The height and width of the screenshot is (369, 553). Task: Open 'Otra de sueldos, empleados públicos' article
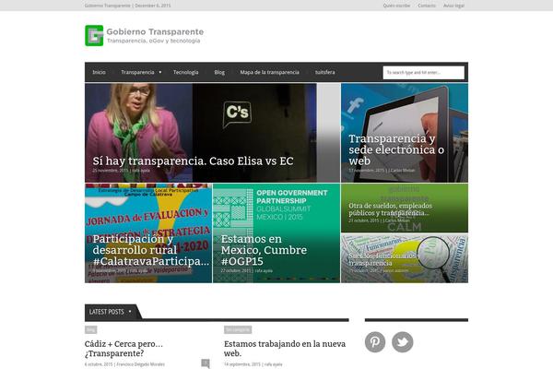391,209
